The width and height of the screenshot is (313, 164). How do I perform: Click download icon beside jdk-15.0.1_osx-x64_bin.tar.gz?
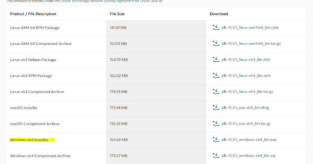(216, 123)
